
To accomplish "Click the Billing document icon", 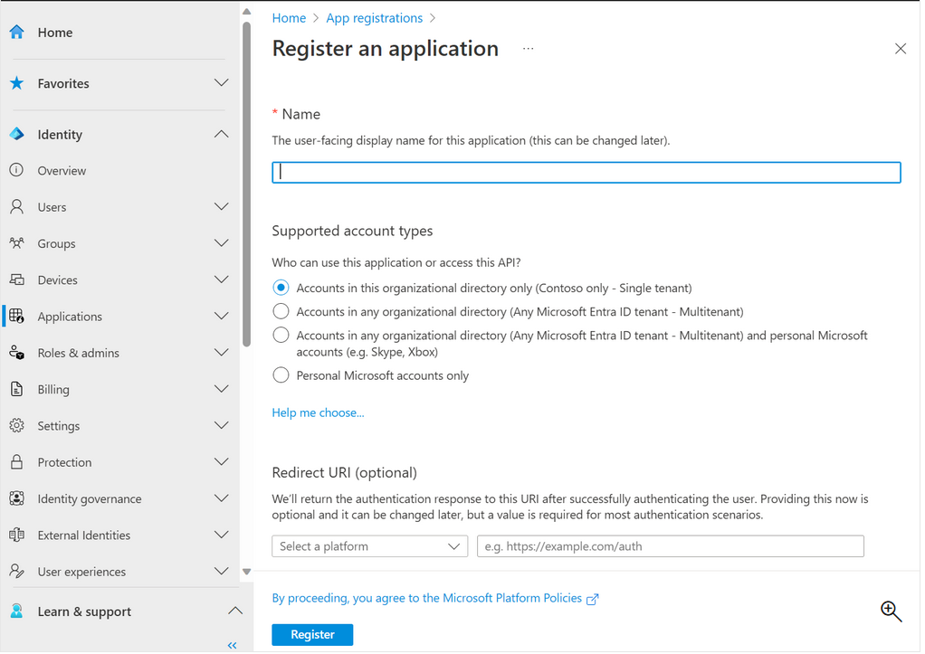I will [x=16, y=390].
